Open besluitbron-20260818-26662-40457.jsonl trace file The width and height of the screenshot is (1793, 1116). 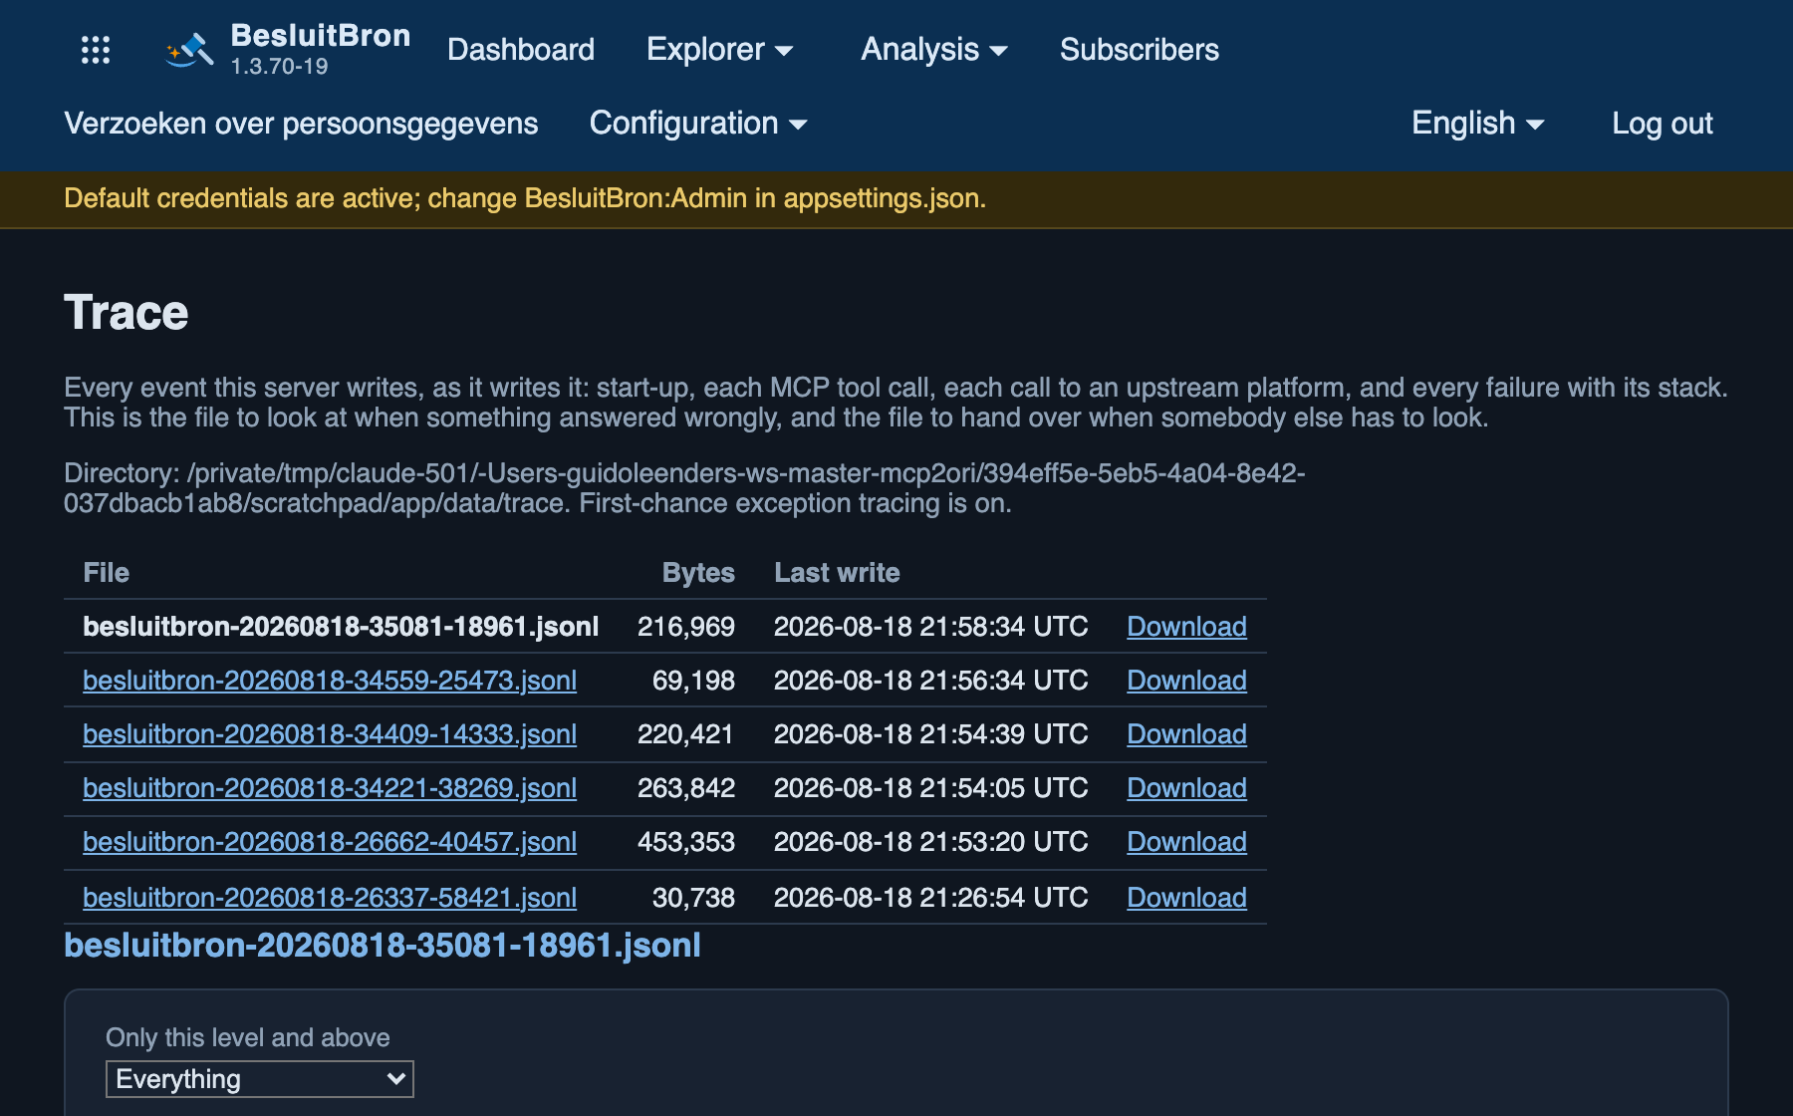(330, 842)
